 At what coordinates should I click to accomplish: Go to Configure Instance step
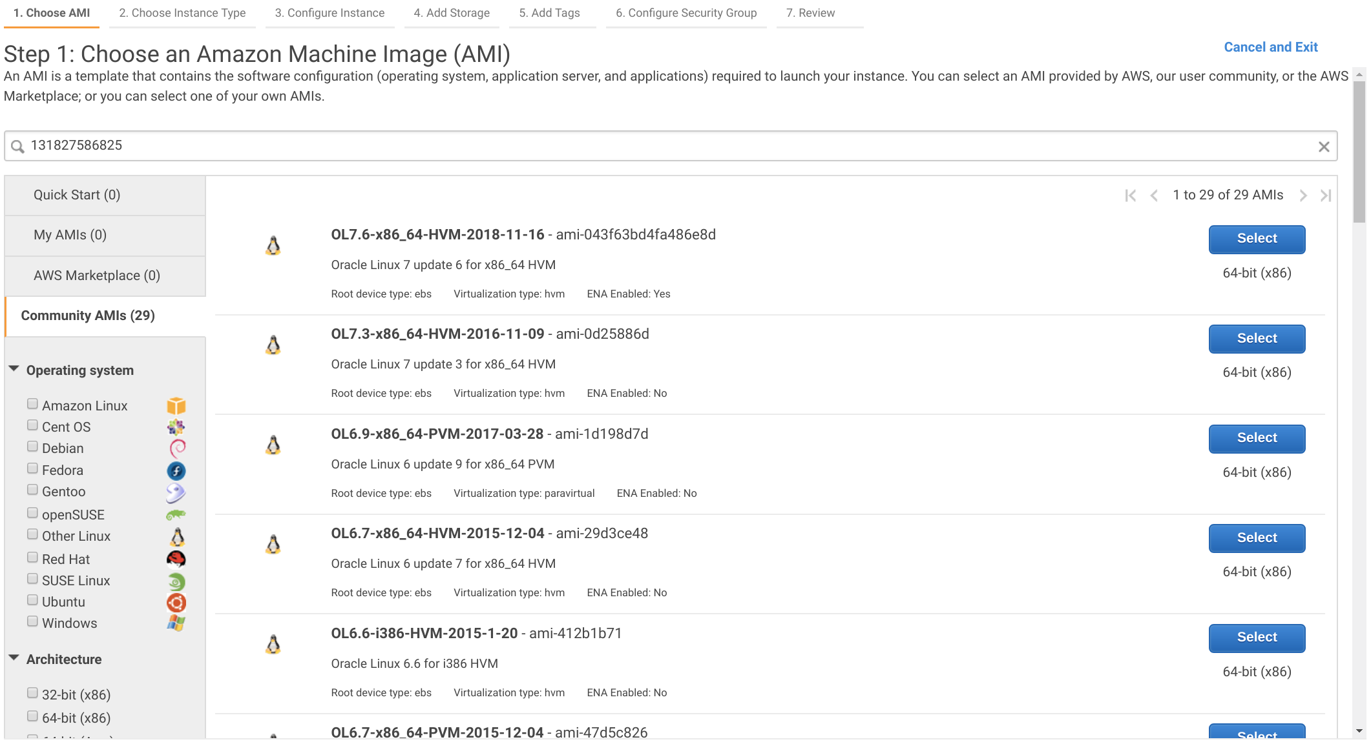[x=330, y=13]
